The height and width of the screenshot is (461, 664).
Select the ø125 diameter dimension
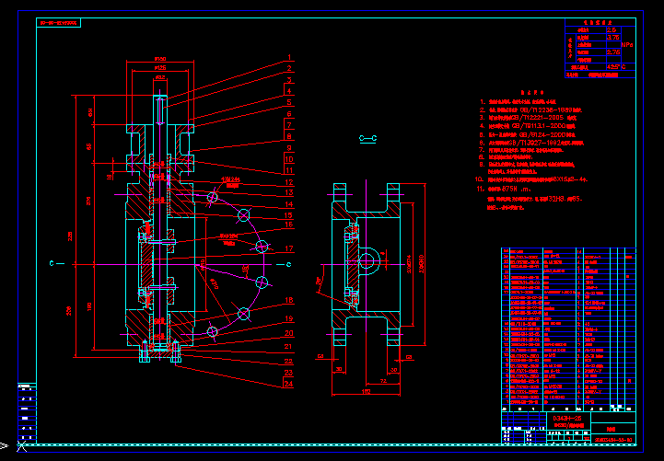pos(160,67)
